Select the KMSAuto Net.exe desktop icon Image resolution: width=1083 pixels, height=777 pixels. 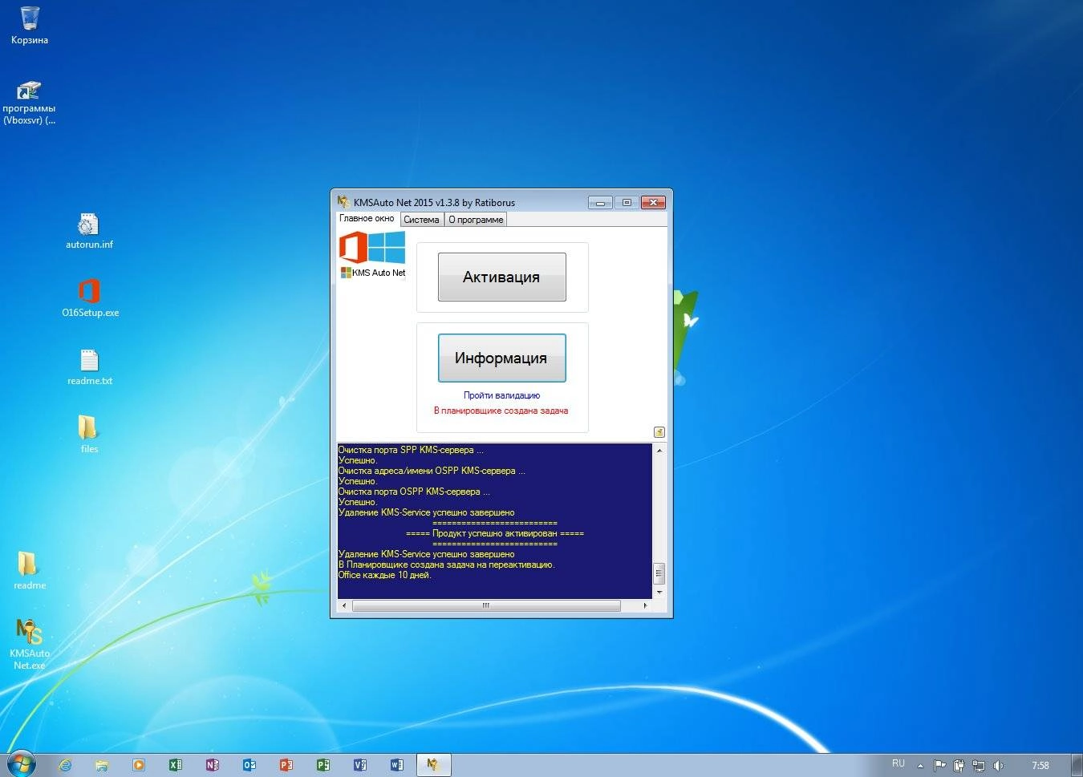click(29, 644)
